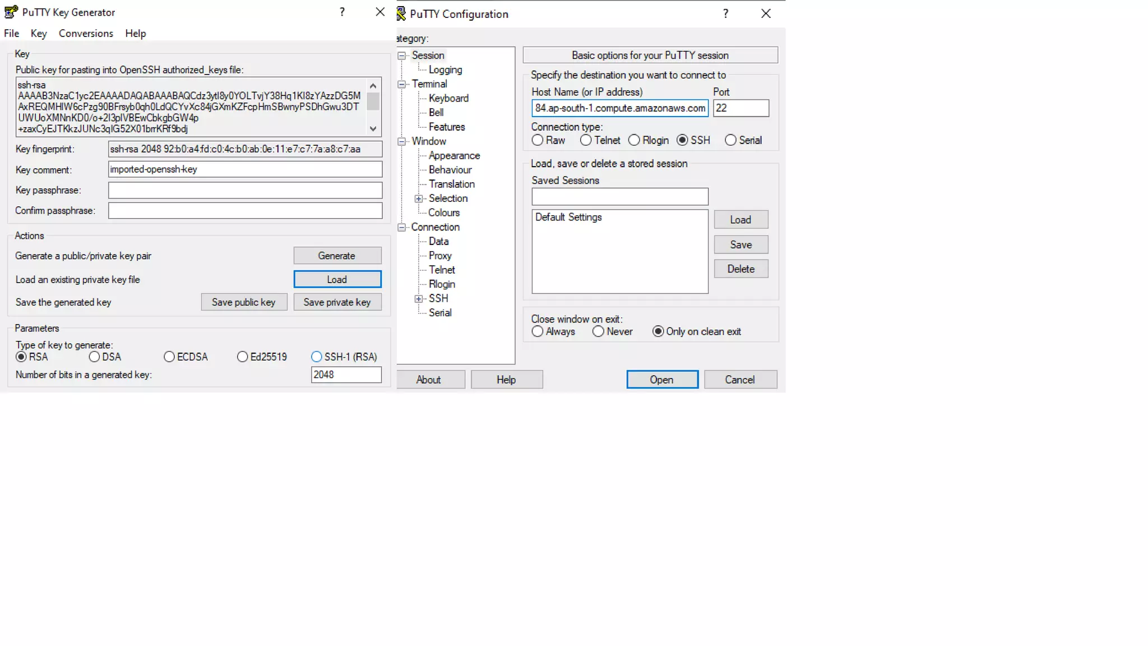
Task: Expand the Selection tree node
Action: (x=419, y=199)
